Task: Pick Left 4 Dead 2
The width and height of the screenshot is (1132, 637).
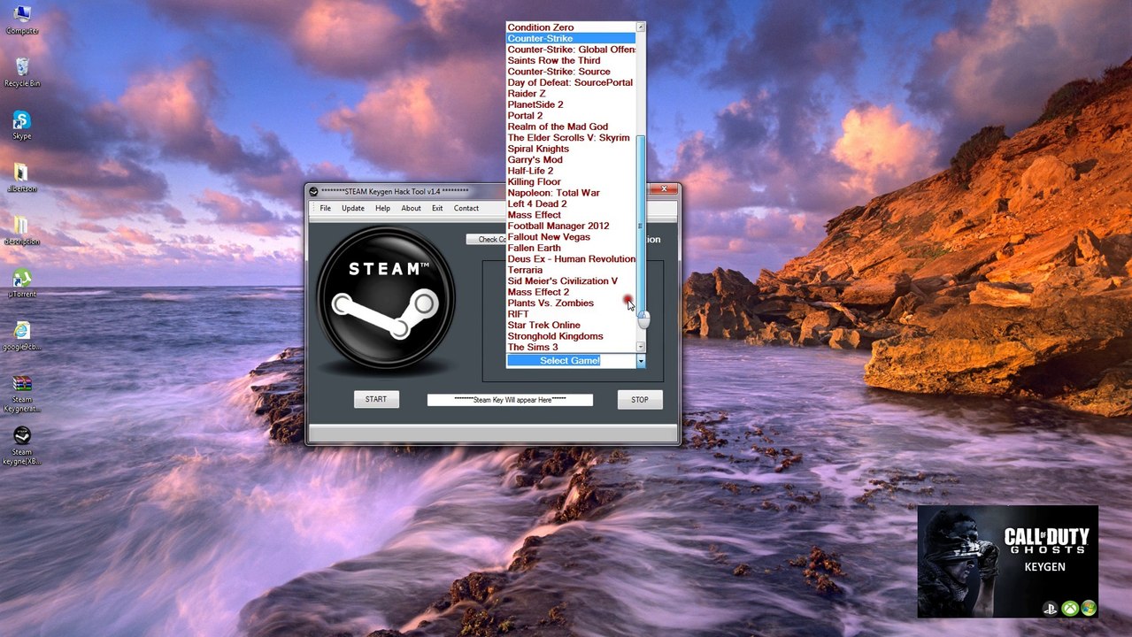Action: pyautogui.click(x=571, y=203)
